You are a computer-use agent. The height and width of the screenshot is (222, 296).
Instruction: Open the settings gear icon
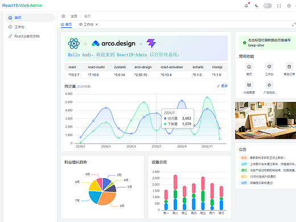289,6
